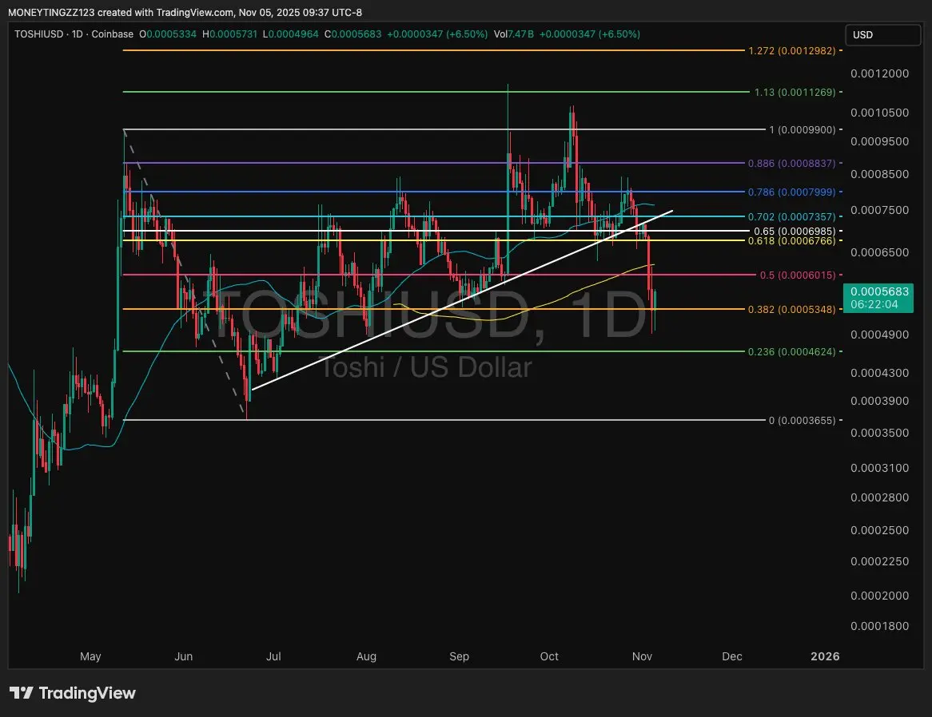Select the 0.702 (0.0007357) Fibonacci label
Screen dimensions: 932x717
792,217
